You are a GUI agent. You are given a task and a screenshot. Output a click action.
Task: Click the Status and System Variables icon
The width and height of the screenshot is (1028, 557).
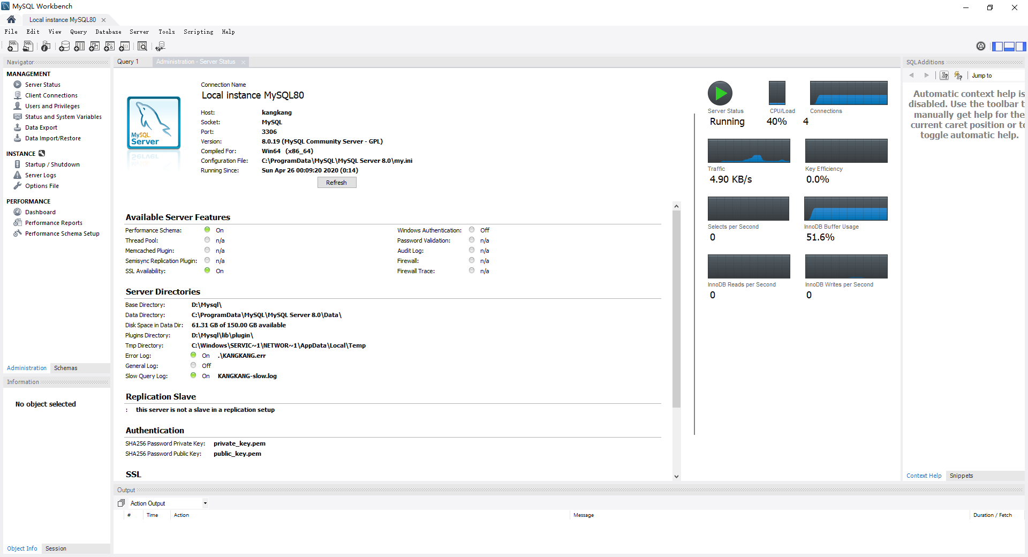[x=18, y=117]
